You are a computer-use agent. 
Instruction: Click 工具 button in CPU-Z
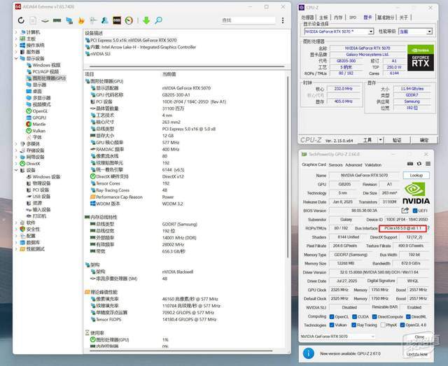click(367, 140)
